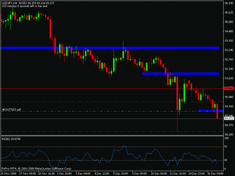Click the 96.195 price scale value
The width and height of the screenshot is (235, 176).
pyautogui.click(x=229, y=3)
